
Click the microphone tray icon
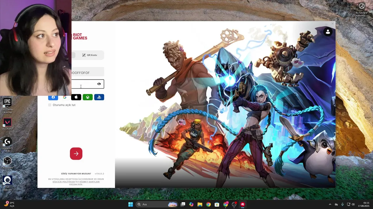click(342, 204)
